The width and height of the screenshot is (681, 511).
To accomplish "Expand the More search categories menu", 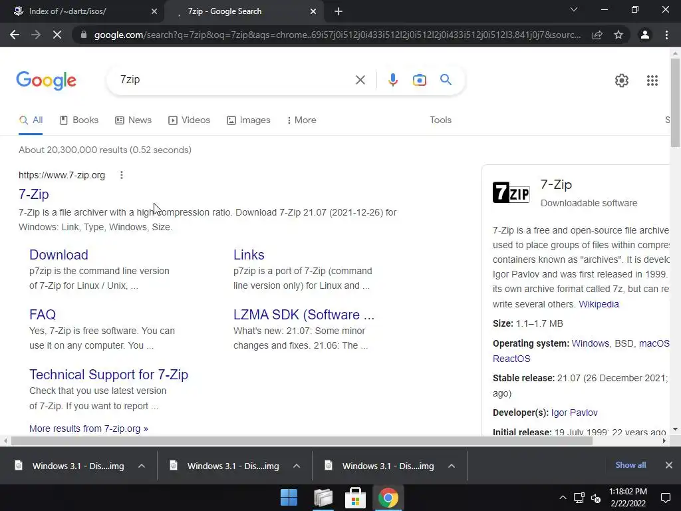I will tap(301, 120).
